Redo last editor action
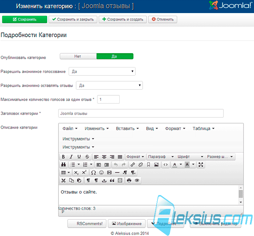The width and height of the screenshot is (254, 236). coord(124,165)
